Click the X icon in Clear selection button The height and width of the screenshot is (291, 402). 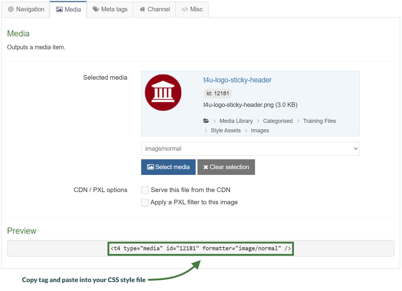tap(206, 167)
